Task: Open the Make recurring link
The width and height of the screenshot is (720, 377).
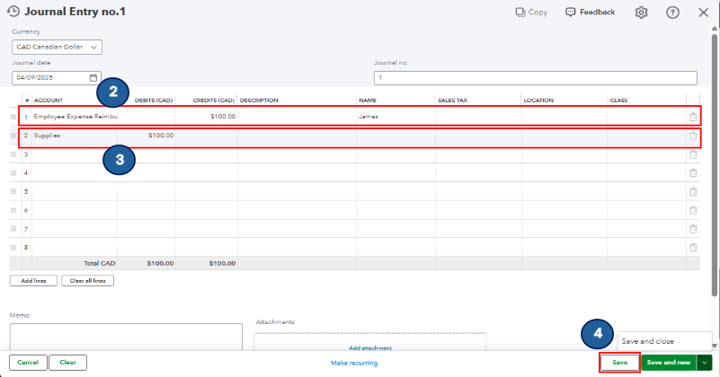Action: coord(354,363)
